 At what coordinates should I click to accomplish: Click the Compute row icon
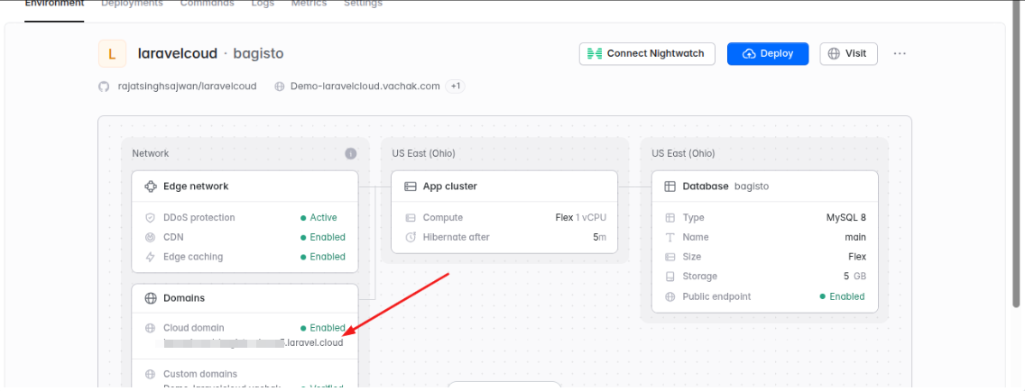pos(410,217)
